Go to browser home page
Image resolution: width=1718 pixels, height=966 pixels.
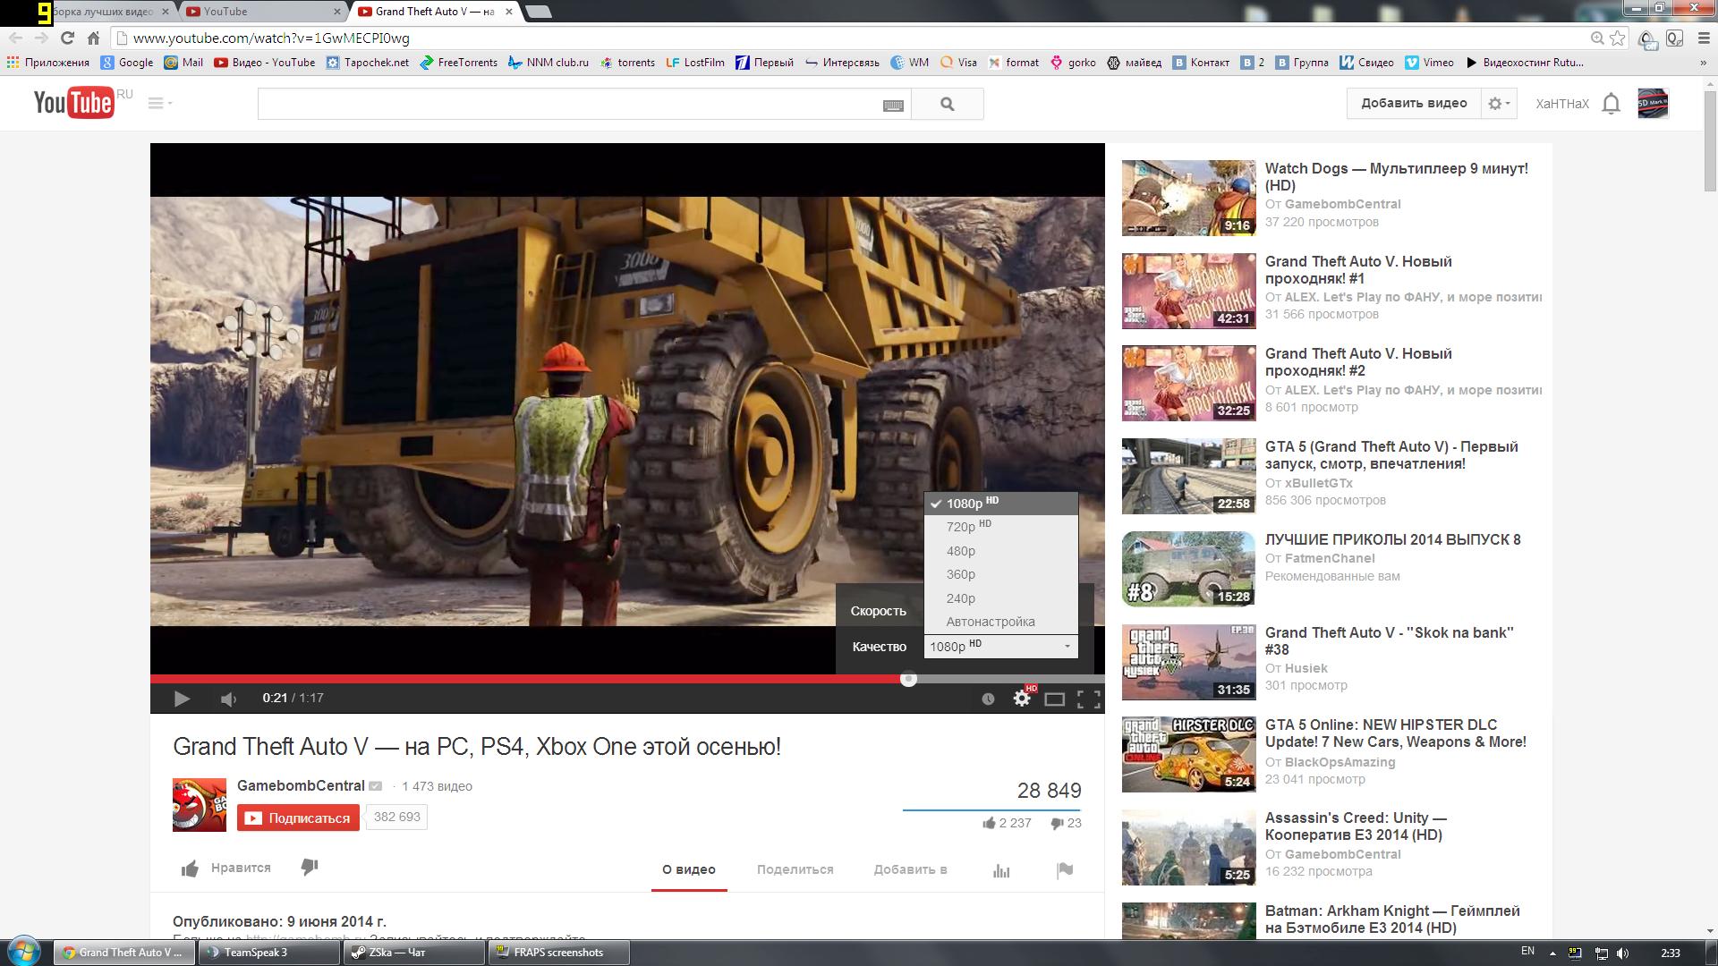93,38
